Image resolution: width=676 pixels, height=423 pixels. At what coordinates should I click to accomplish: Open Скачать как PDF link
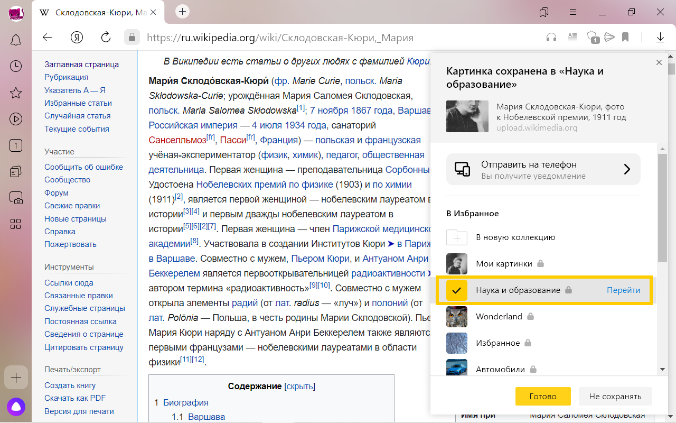tap(75, 398)
